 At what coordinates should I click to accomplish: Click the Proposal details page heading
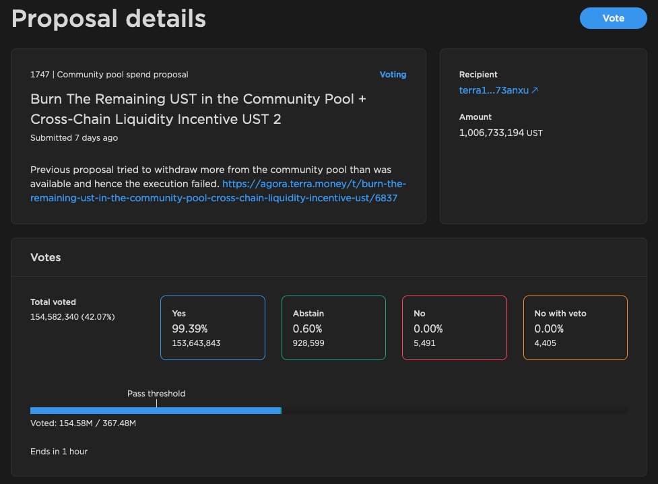tap(108, 19)
